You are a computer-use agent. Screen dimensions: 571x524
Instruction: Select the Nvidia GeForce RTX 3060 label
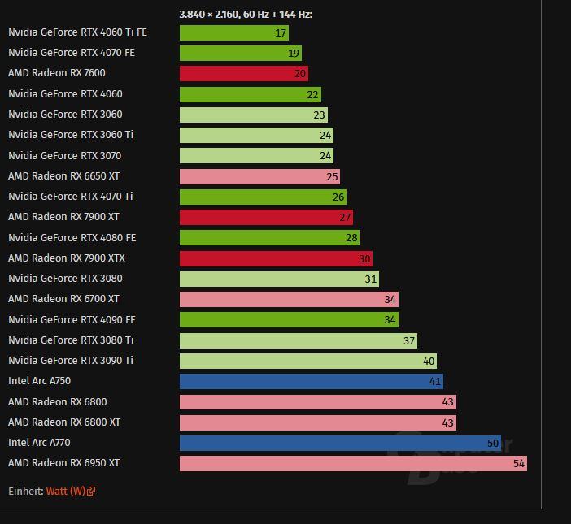pos(65,115)
